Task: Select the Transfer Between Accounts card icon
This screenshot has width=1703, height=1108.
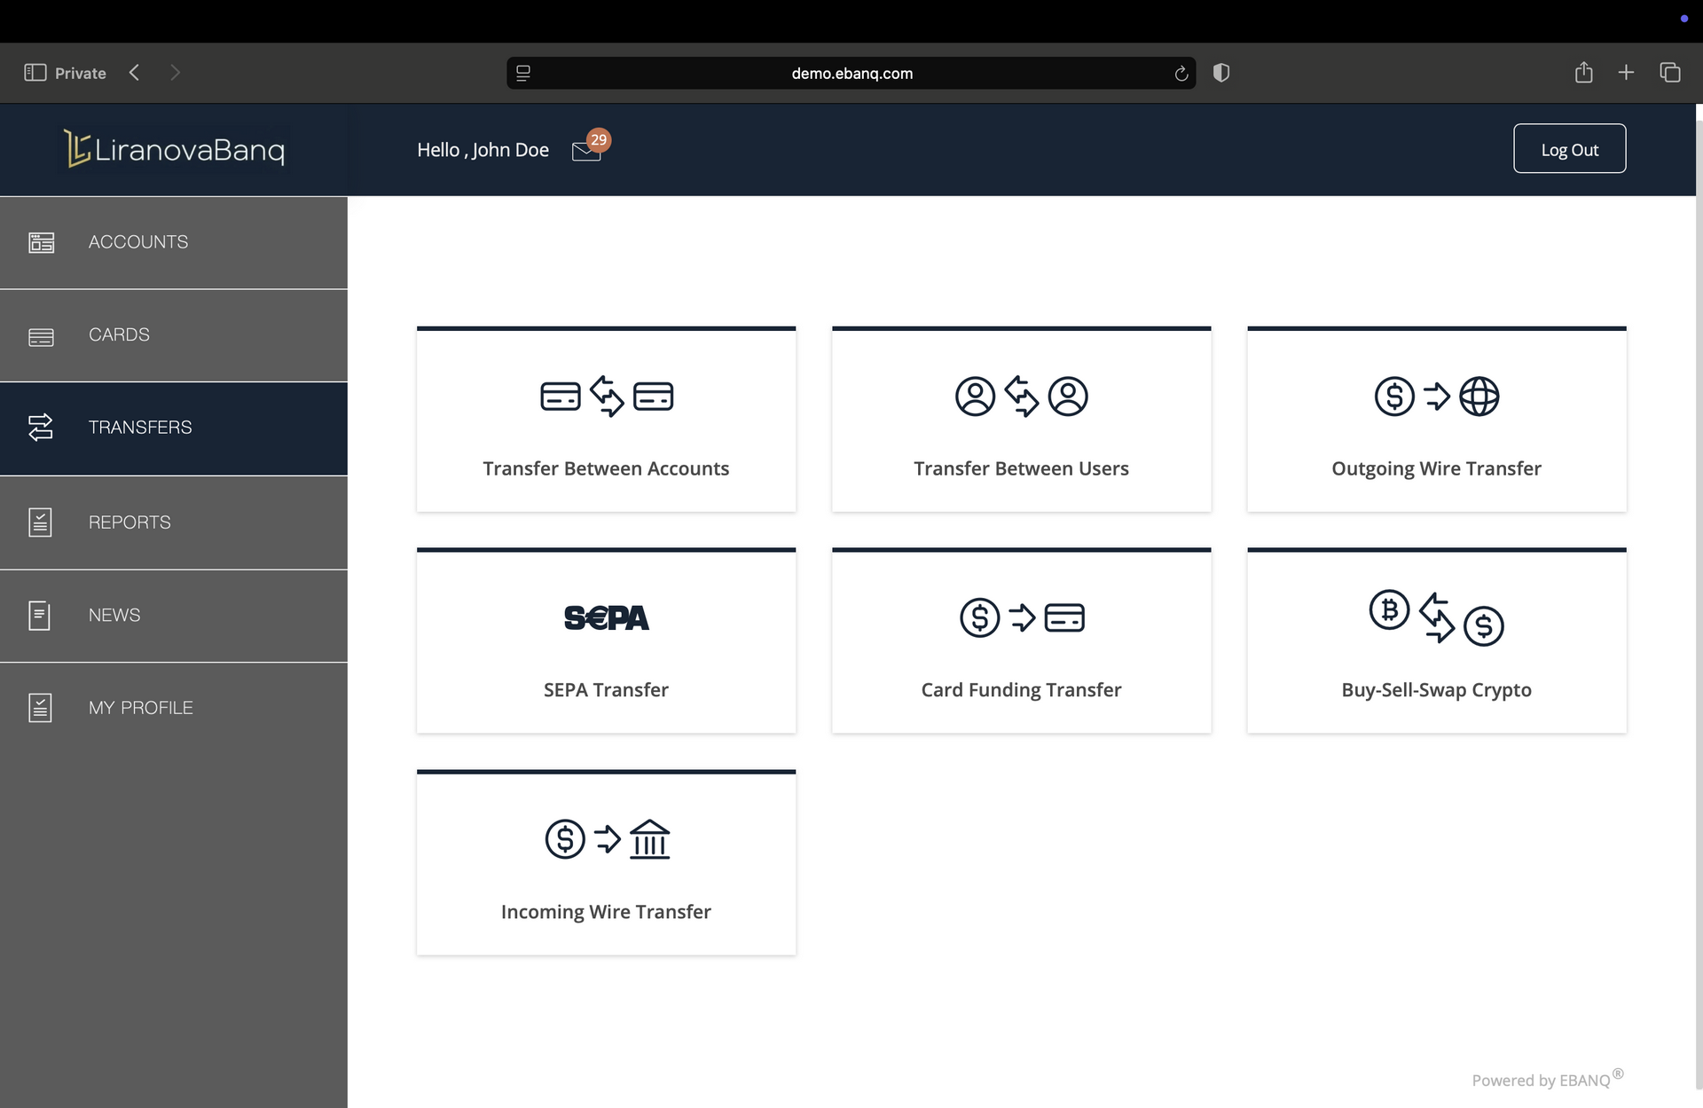Action: coord(606,396)
